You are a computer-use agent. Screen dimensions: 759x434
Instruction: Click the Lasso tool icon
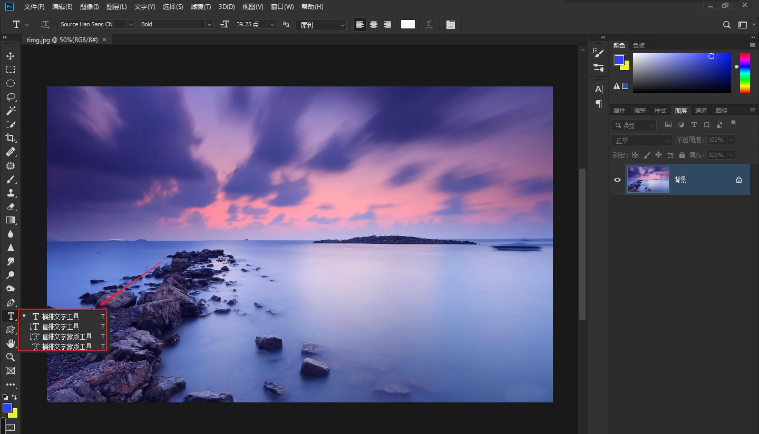click(10, 97)
